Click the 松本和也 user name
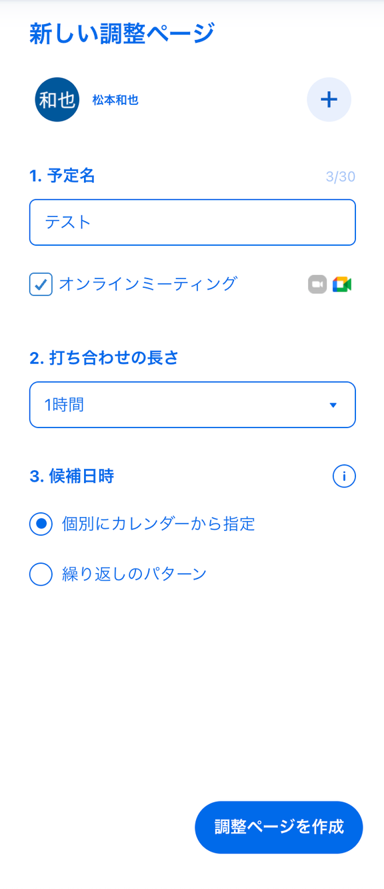This screenshot has height=889, width=384. click(x=115, y=100)
